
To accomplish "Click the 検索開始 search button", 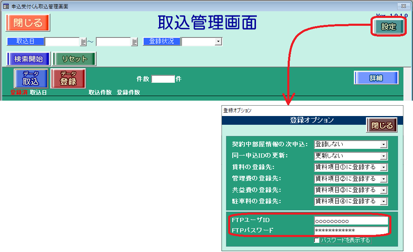I will (x=28, y=59).
